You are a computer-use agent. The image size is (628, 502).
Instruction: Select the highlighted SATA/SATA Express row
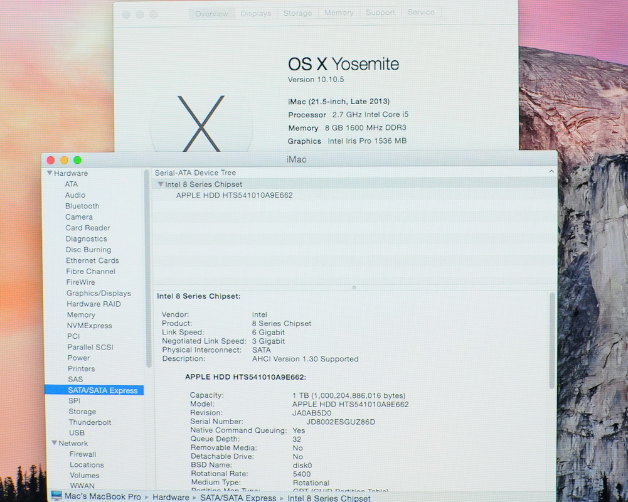[x=94, y=390]
